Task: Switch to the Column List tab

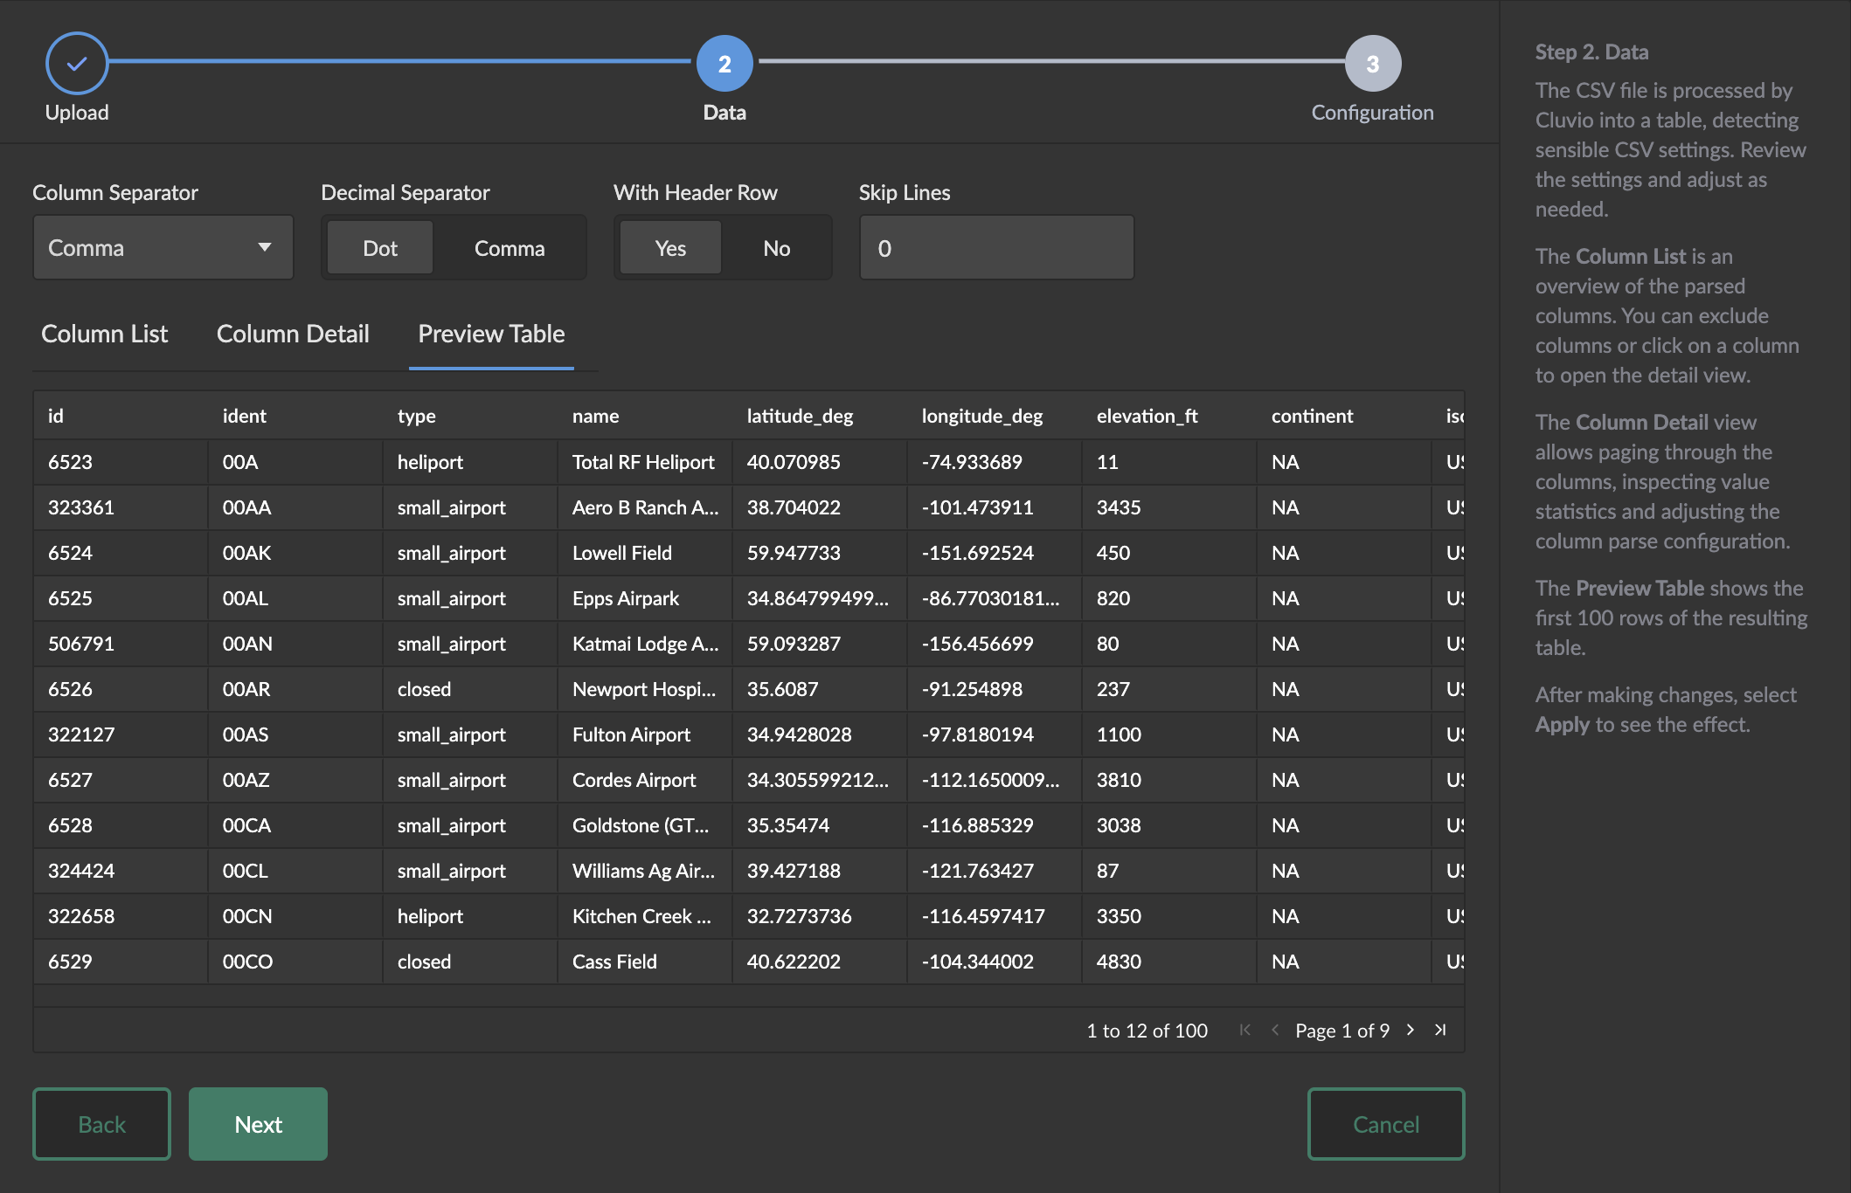Action: (x=104, y=334)
